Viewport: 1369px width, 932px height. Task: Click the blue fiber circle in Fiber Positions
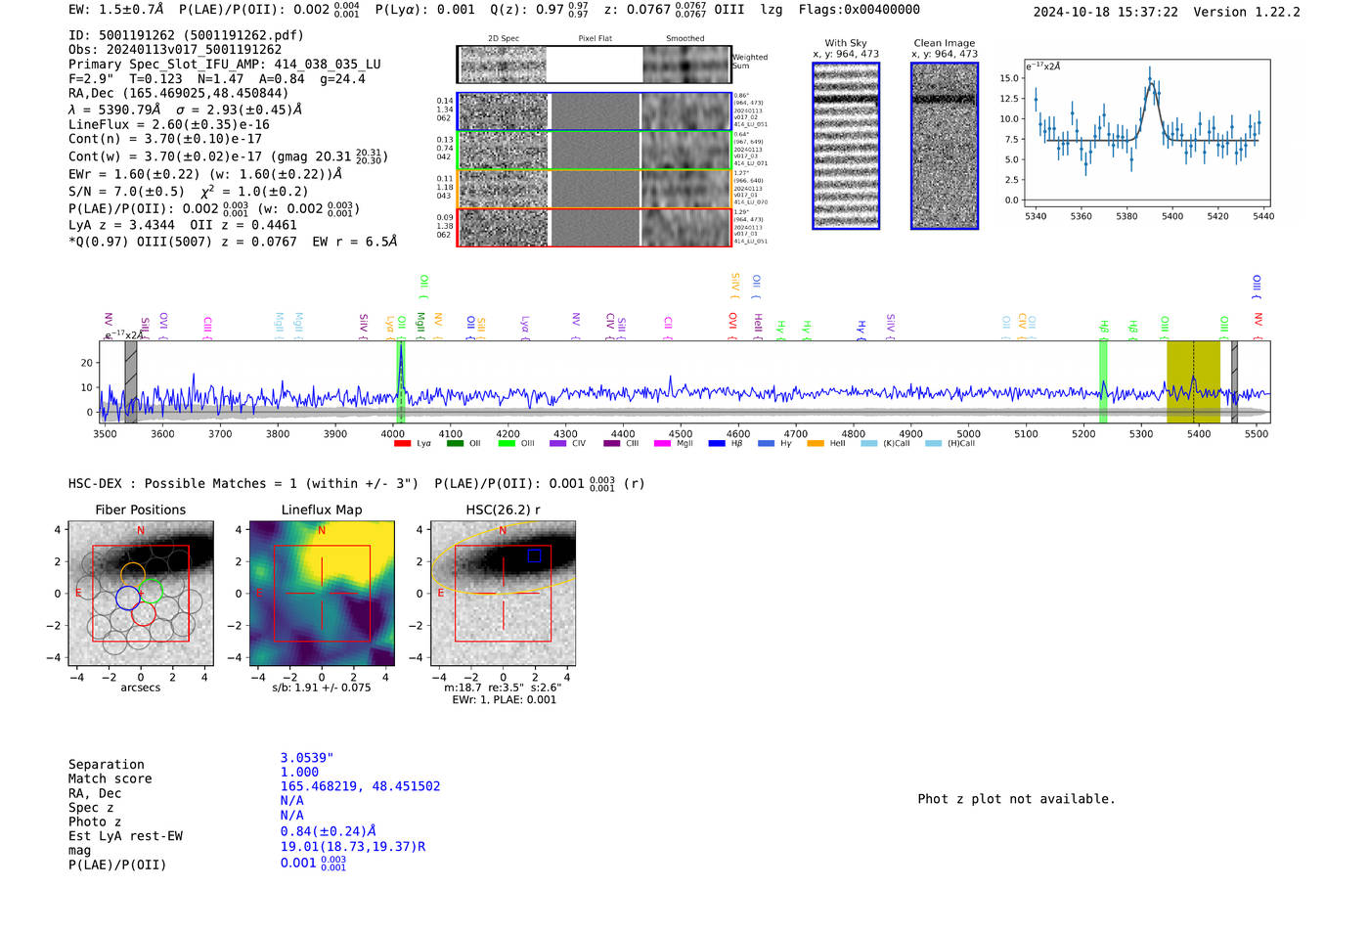coord(127,598)
